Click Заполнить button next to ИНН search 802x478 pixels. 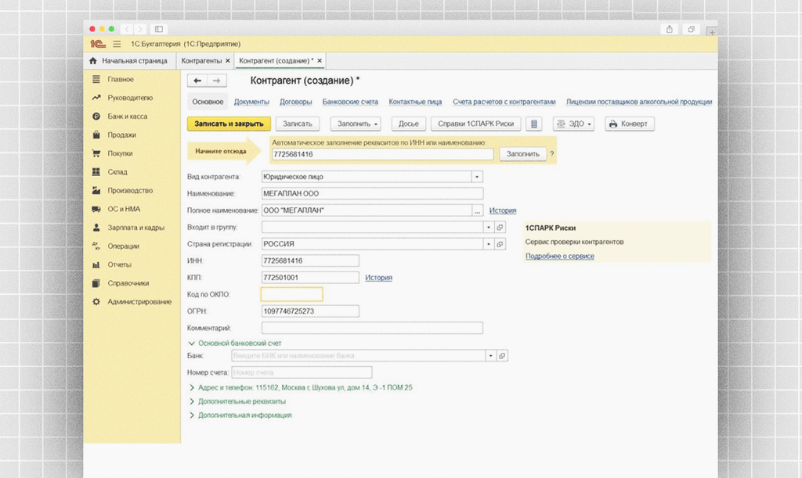click(522, 153)
